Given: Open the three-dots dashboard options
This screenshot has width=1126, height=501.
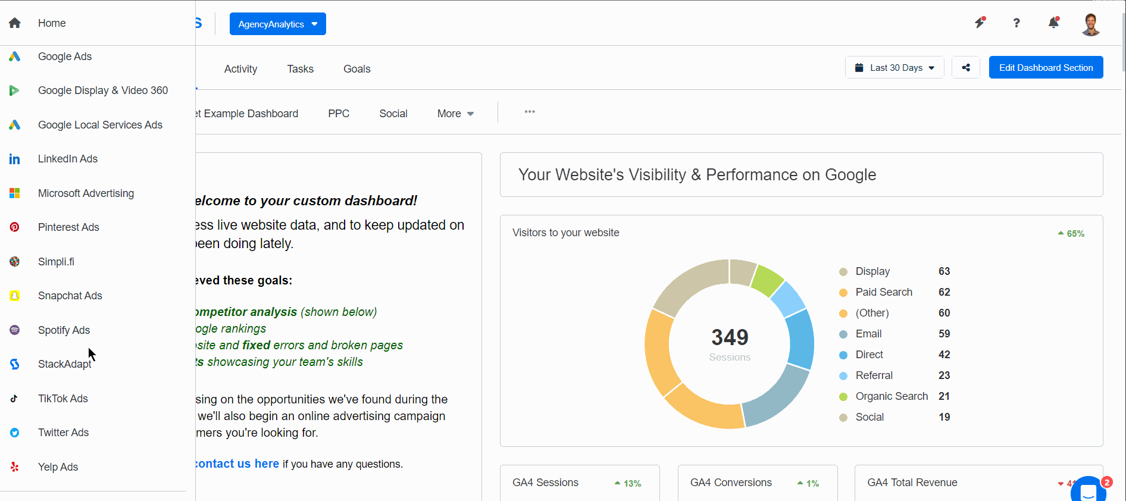Looking at the screenshot, I should tap(530, 112).
